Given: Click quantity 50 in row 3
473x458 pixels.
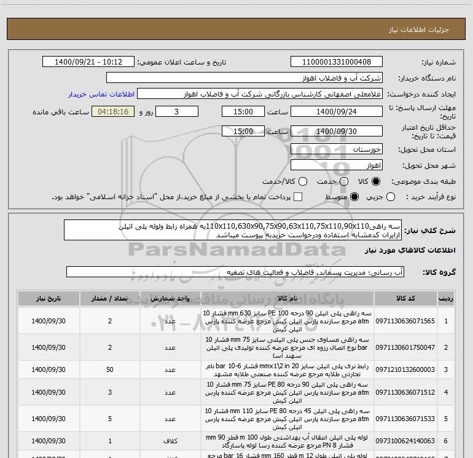Looking at the screenshot, I should 110,369.
